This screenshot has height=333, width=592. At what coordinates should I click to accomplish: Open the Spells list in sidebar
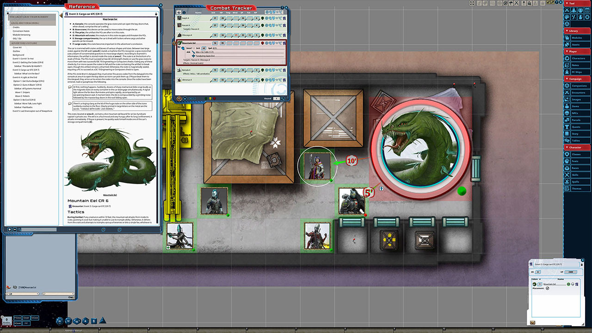pyautogui.click(x=576, y=182)
